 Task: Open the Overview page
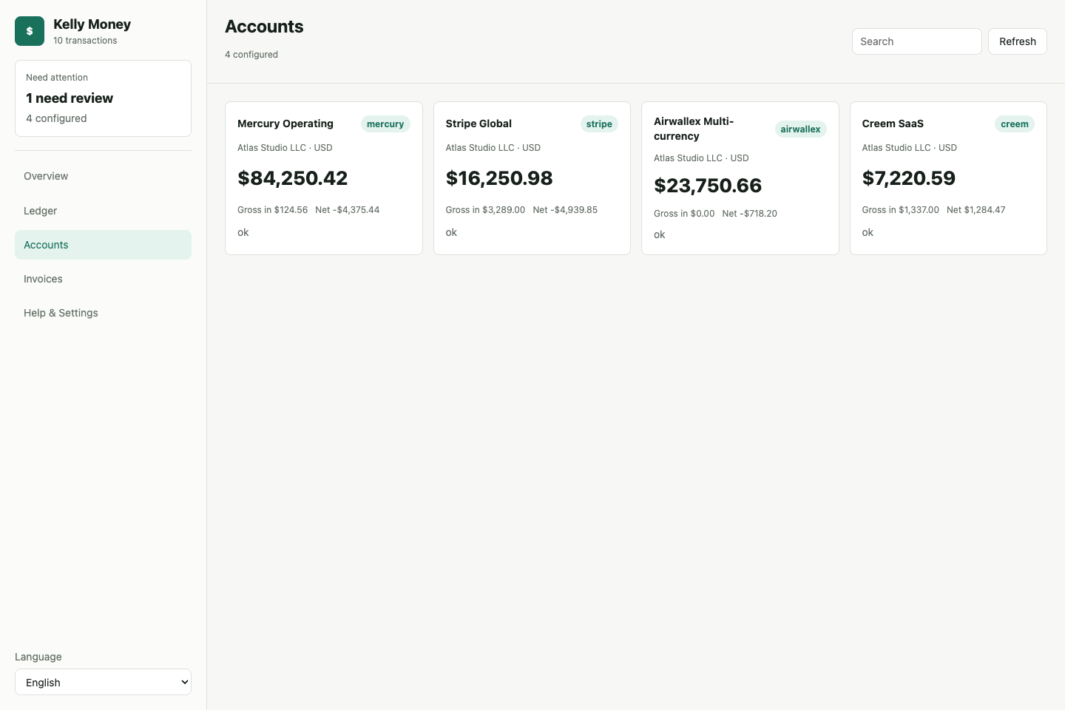coord(103,176)
